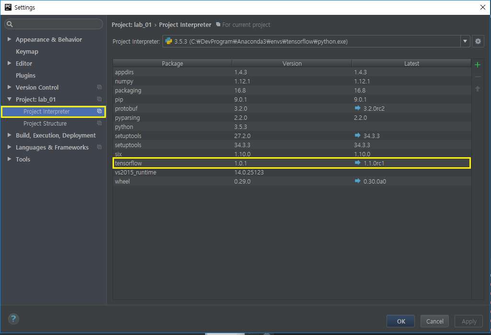Click the Package column header
The width and height of the screenshot is (491, 335).
coord(172,63)
